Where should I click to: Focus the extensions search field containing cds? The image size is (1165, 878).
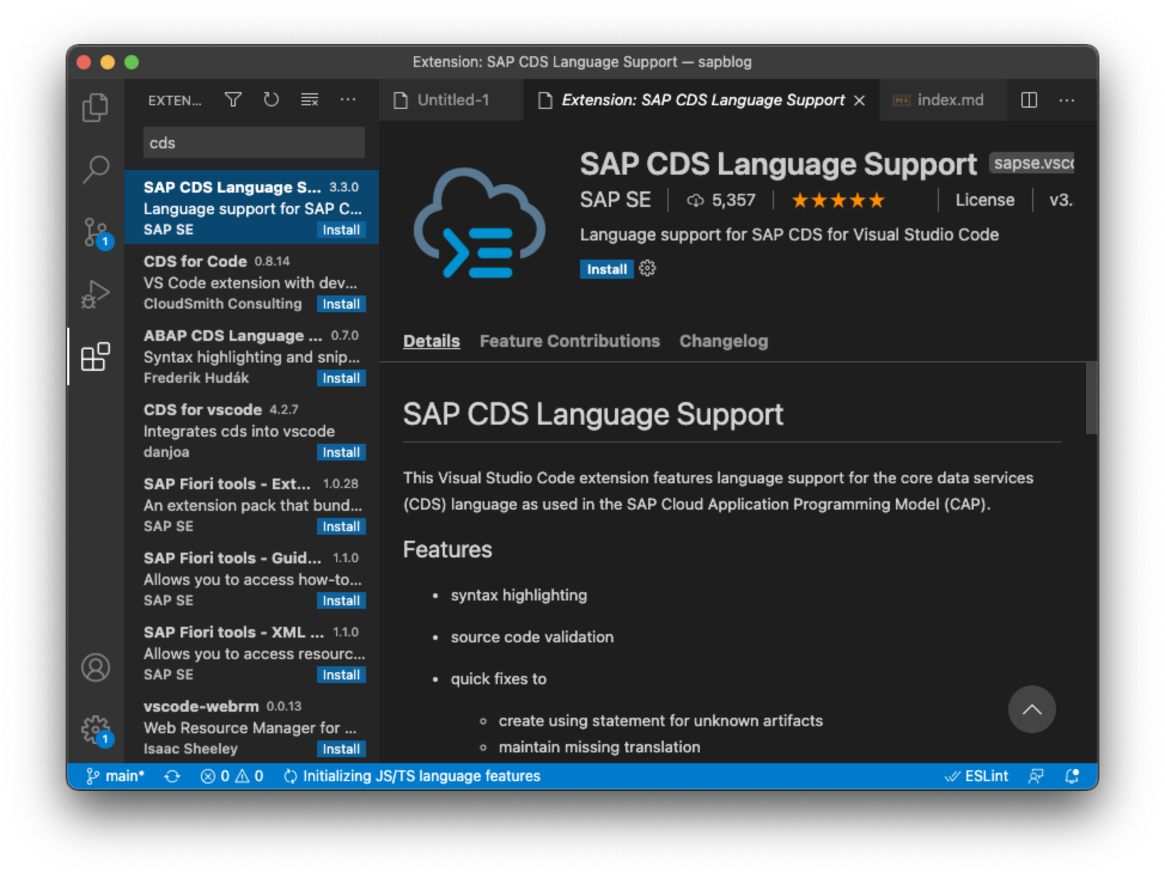[254, 143]
